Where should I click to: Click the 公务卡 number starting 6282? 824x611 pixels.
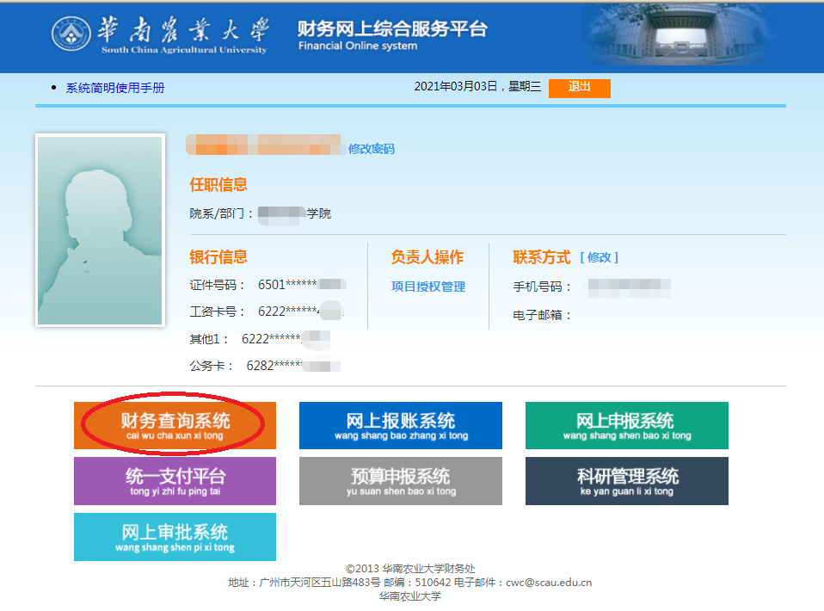click(293, 366)
